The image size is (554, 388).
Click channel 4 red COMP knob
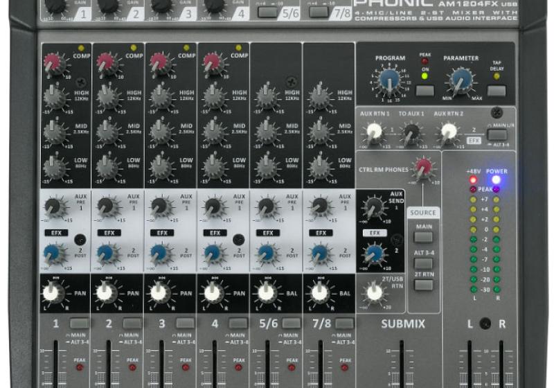pyautogui.click(x=213, y=64)
